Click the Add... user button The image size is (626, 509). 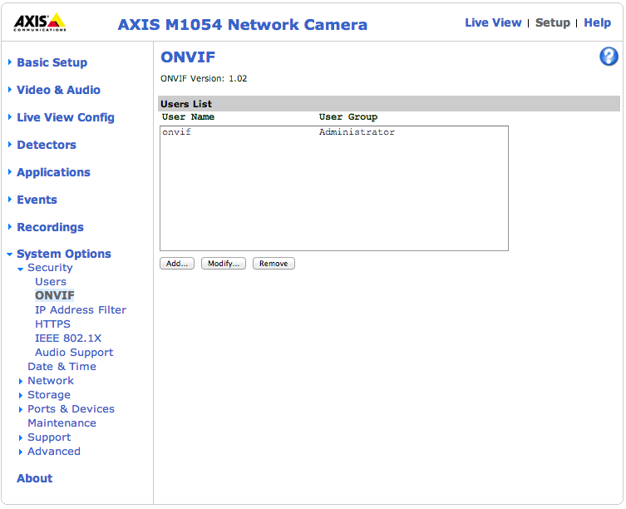[x=177, y=264]
